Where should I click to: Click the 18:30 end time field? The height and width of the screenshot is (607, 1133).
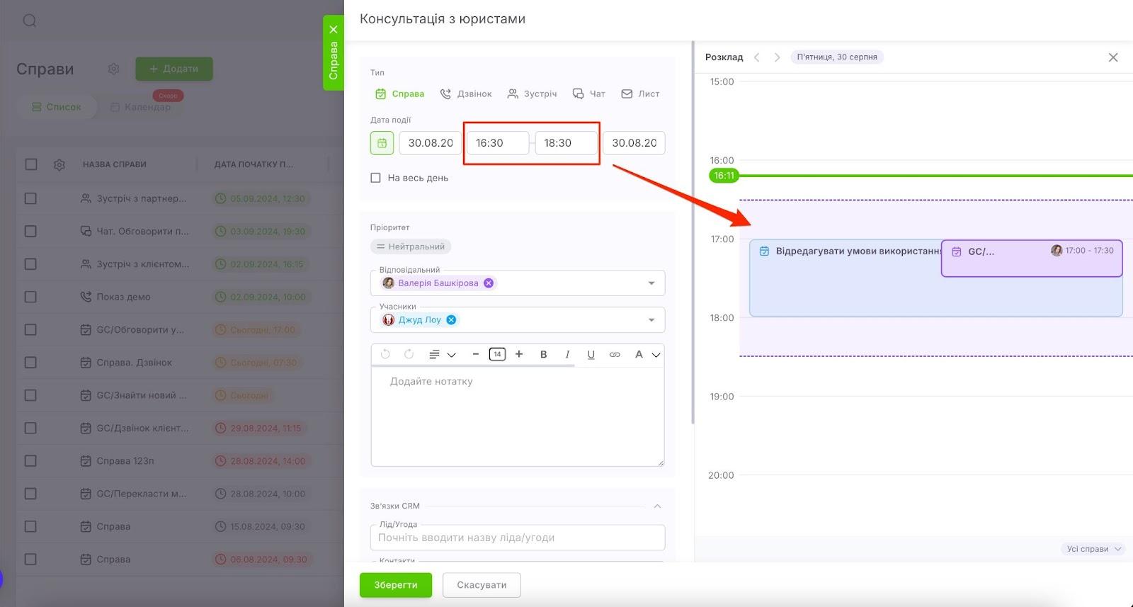(x=566, y=143)
